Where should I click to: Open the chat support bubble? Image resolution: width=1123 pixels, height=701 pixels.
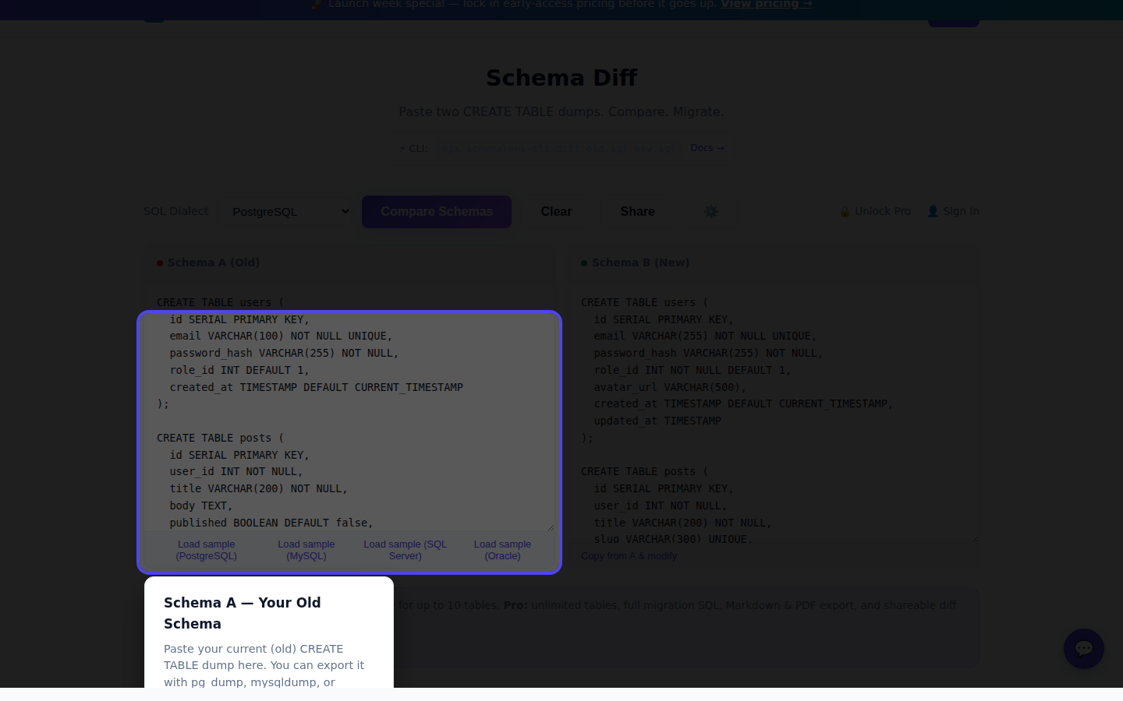point(1084,649)
